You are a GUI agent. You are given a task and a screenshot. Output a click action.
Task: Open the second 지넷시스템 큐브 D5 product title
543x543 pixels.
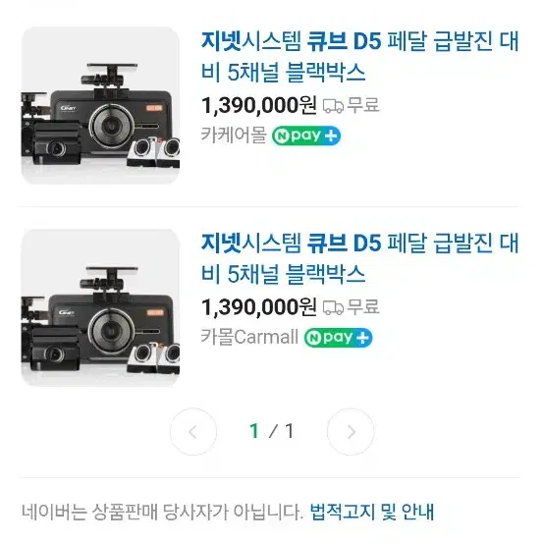pos(359,258)
